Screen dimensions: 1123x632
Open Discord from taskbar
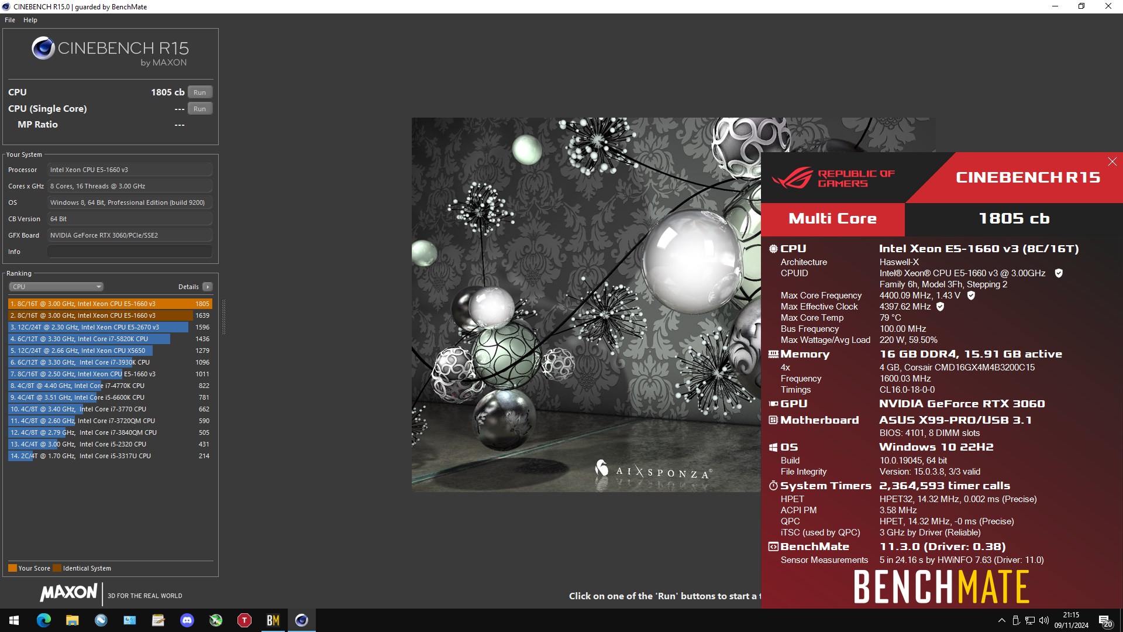click(x=187, y=620)
